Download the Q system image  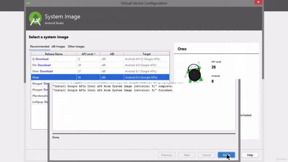pos(42,59)
